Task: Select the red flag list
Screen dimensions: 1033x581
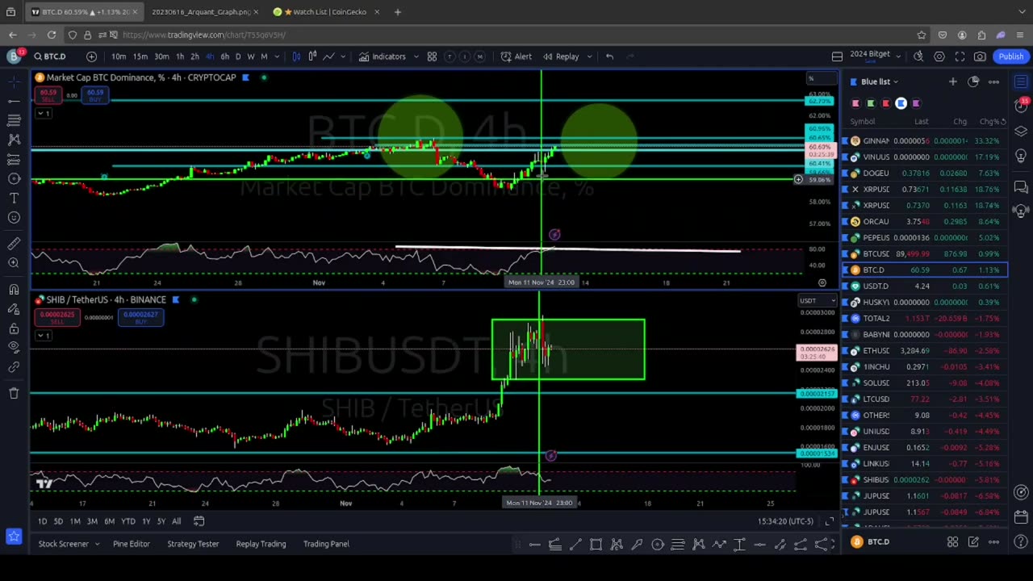Action: pos(886,103)
